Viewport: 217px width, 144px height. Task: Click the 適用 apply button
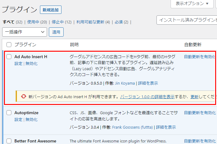(x=56, y=32)
